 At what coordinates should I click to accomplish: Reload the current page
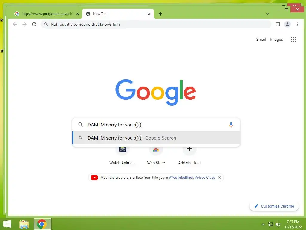click(34, 24)
